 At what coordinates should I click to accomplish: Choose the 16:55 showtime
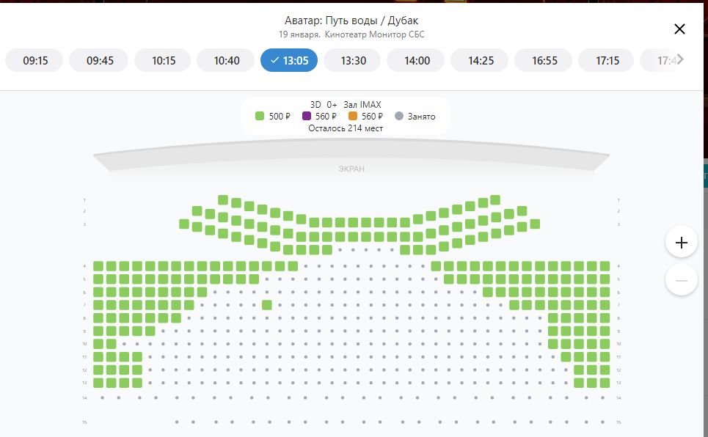(544, 61)
